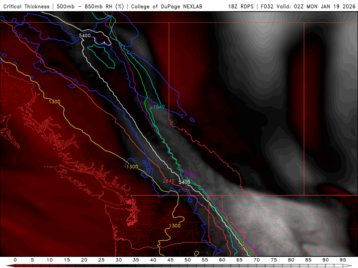Image resolution: width=358 pixels, height=268 pixels.
Task: Click the dark red colorbar arrow end
Action: (10, 266)
